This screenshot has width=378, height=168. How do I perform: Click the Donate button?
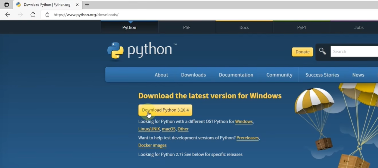coord(302,52)
